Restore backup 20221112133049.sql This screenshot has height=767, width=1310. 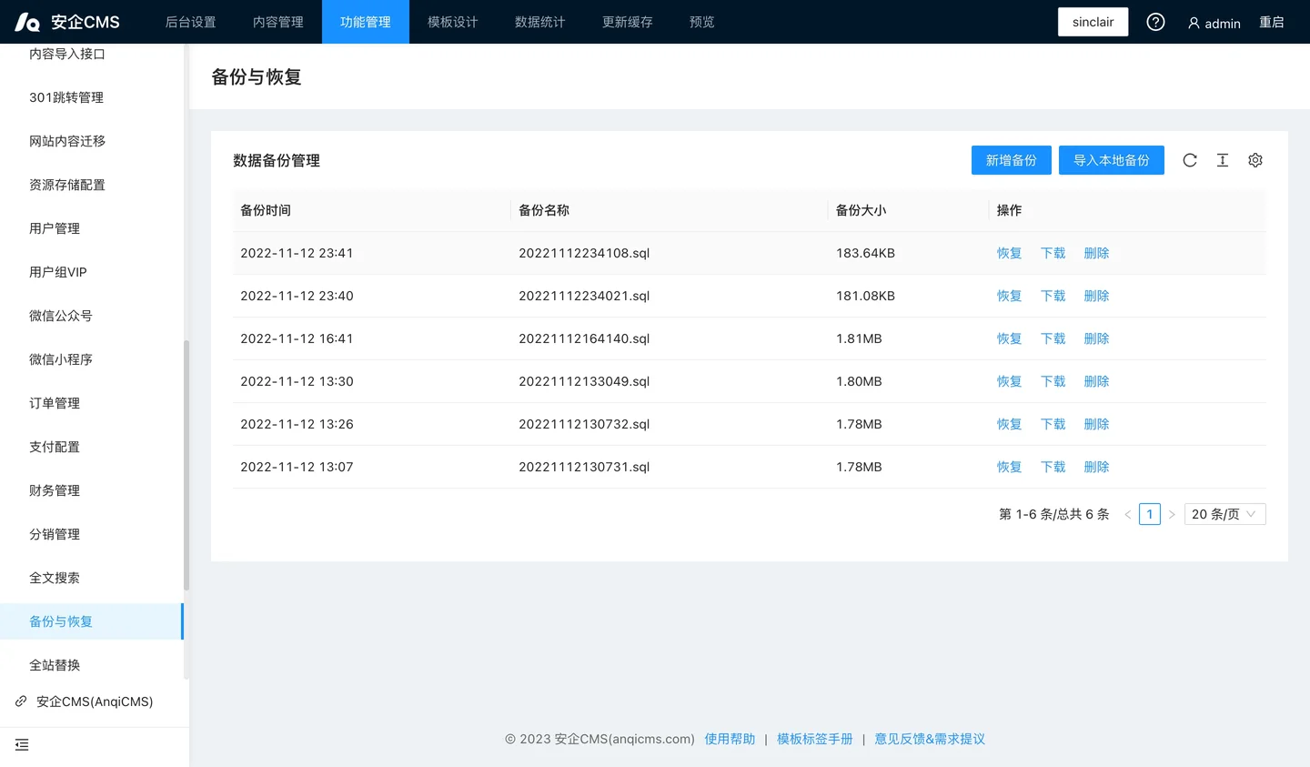click(1010, 381)
